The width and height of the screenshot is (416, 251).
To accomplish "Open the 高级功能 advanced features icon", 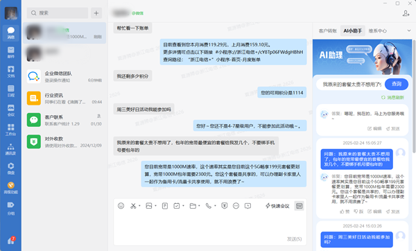I will [x=10, y=188].
